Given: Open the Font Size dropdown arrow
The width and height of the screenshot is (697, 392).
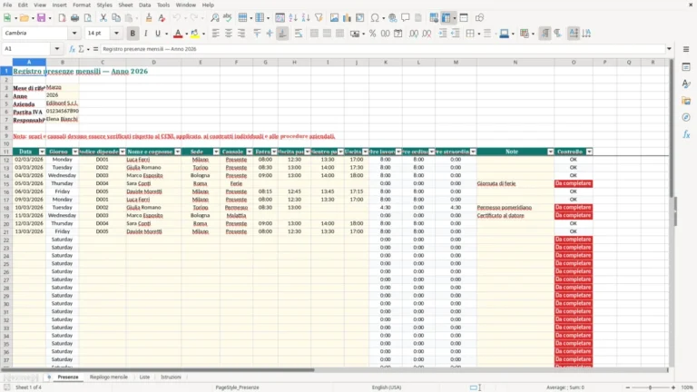Looking at the screenshot, I should tap(116, 34).
